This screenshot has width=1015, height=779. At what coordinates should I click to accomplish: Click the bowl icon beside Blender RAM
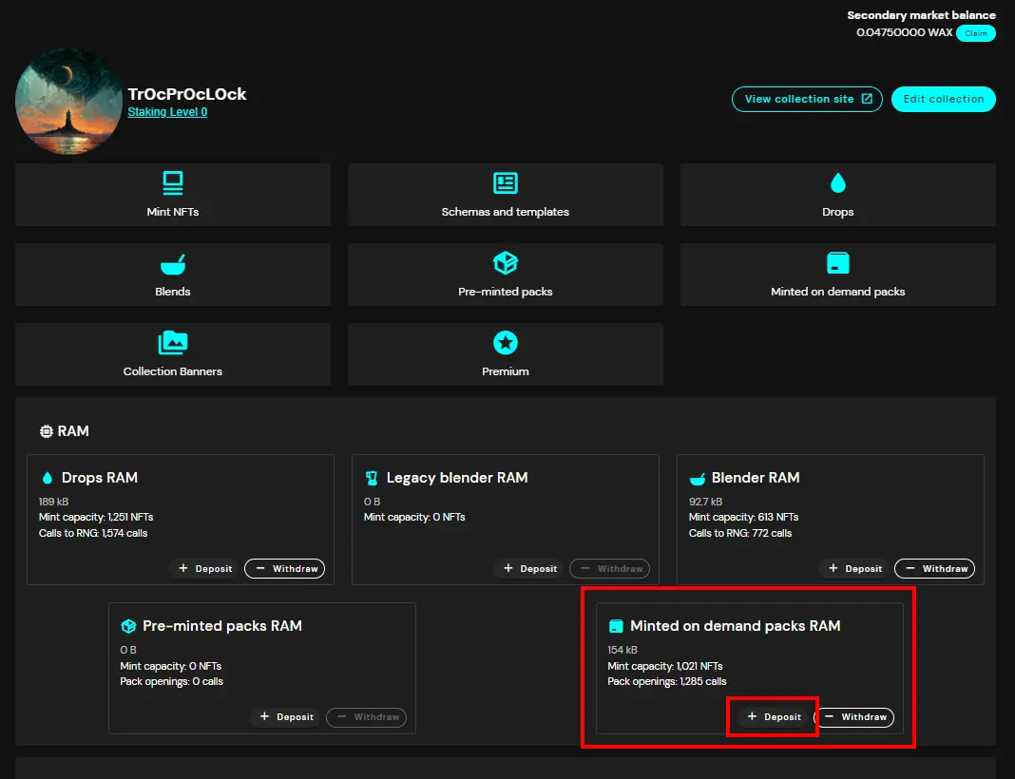point(698,479)
